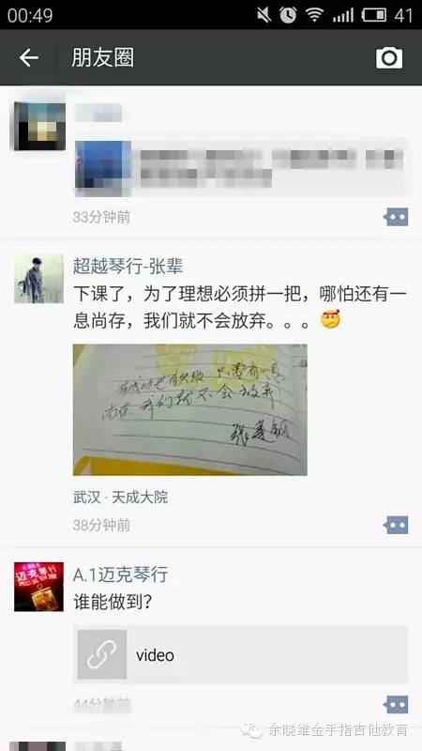Open comment menu on 33分钟前 post

click(x=396, y=217)
